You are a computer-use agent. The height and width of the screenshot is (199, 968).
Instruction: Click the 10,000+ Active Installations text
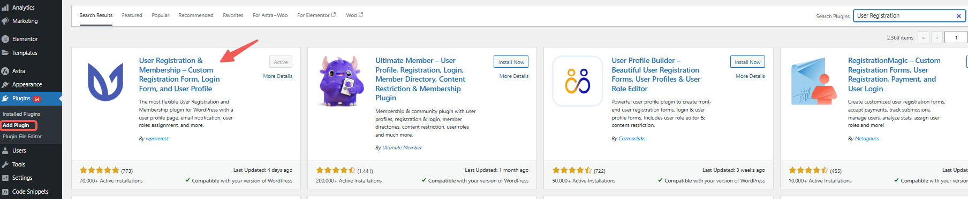(x=820, y=181)
